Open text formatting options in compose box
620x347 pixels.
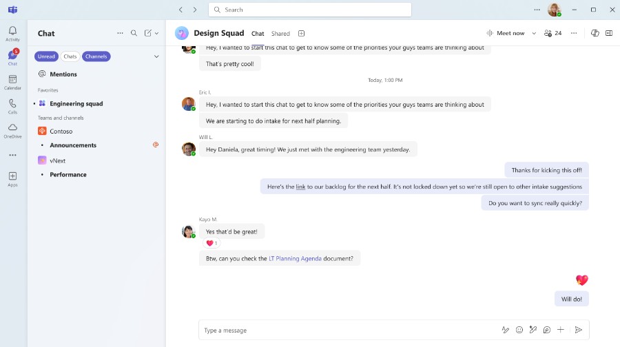[506, 330]
